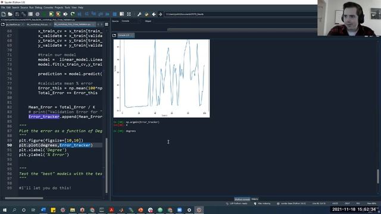Screen dimensions: 381x214
Task: Open the View menu
Action: (74, 8)
